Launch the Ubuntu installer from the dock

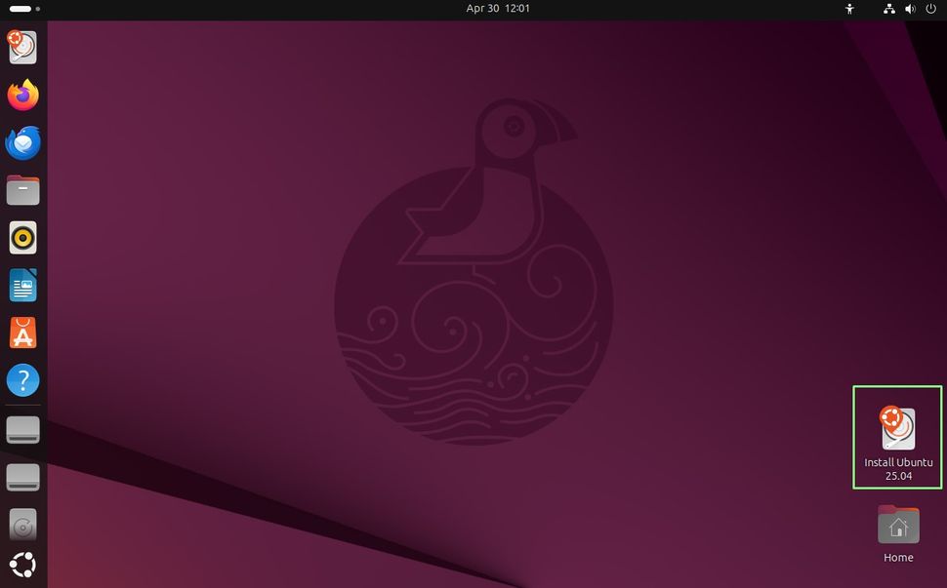tap(22, 46)
